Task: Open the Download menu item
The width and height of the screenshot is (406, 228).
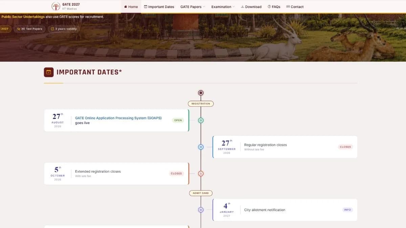Action: click(x=251, y=7)
